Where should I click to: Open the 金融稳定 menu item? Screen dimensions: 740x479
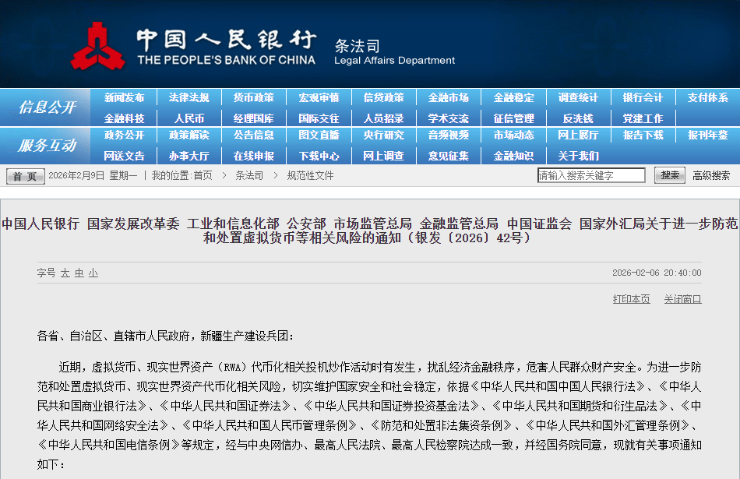[513, 97]
